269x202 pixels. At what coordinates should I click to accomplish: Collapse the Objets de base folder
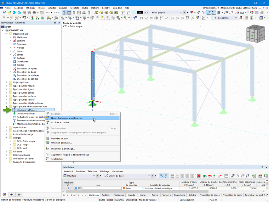click(x=6, y=34)
